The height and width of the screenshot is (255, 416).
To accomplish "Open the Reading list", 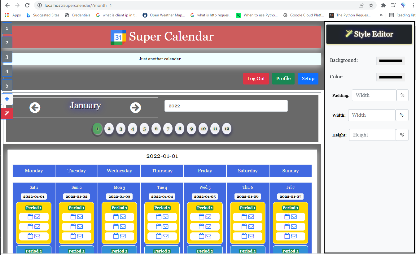I will coord(402,15).
